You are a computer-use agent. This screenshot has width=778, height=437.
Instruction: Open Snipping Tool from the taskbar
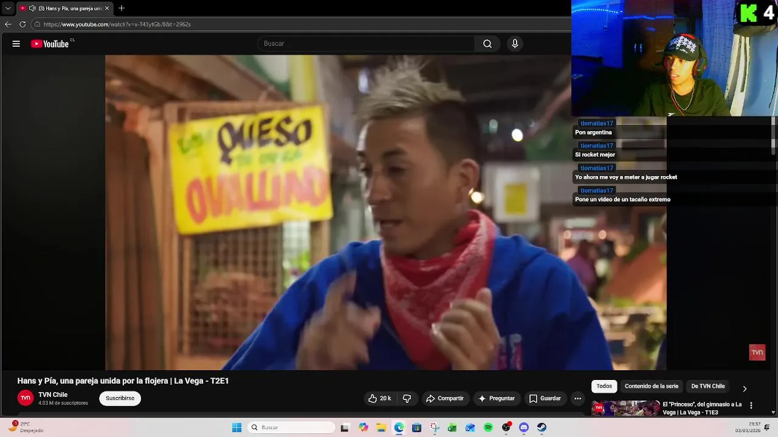click(x=435, y=427)
